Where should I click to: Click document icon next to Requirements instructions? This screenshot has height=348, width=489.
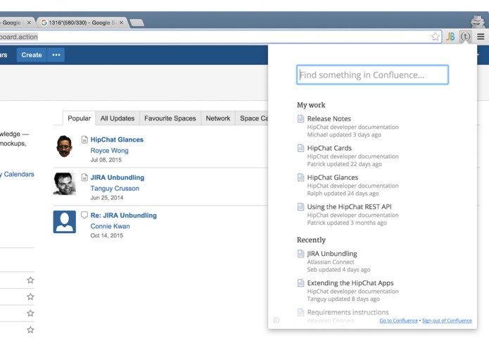click(300, 312)
